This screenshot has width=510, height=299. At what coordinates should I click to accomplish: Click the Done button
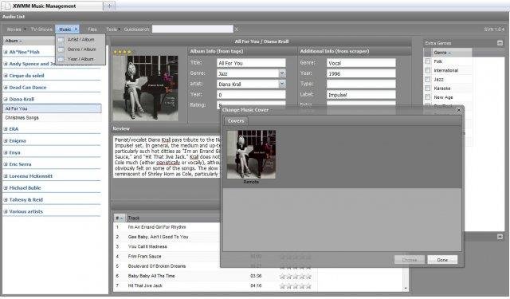point(442,260)
